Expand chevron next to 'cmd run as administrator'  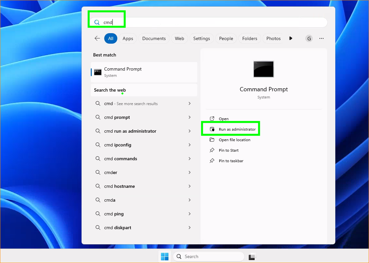pyautogui.click(x=190, y=131)
